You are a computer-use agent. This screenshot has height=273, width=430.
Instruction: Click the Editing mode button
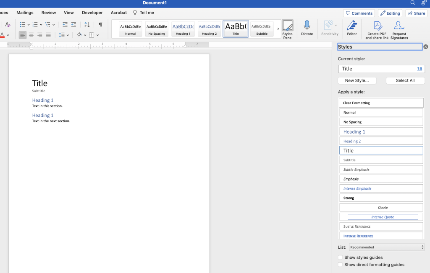click(x=390, y=13)
